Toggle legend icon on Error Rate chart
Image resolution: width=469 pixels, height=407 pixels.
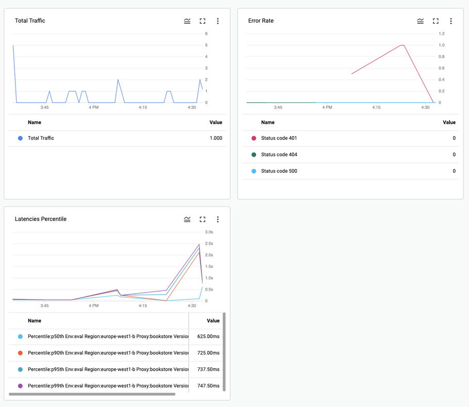pyautogui.click(x=421, y=21)
